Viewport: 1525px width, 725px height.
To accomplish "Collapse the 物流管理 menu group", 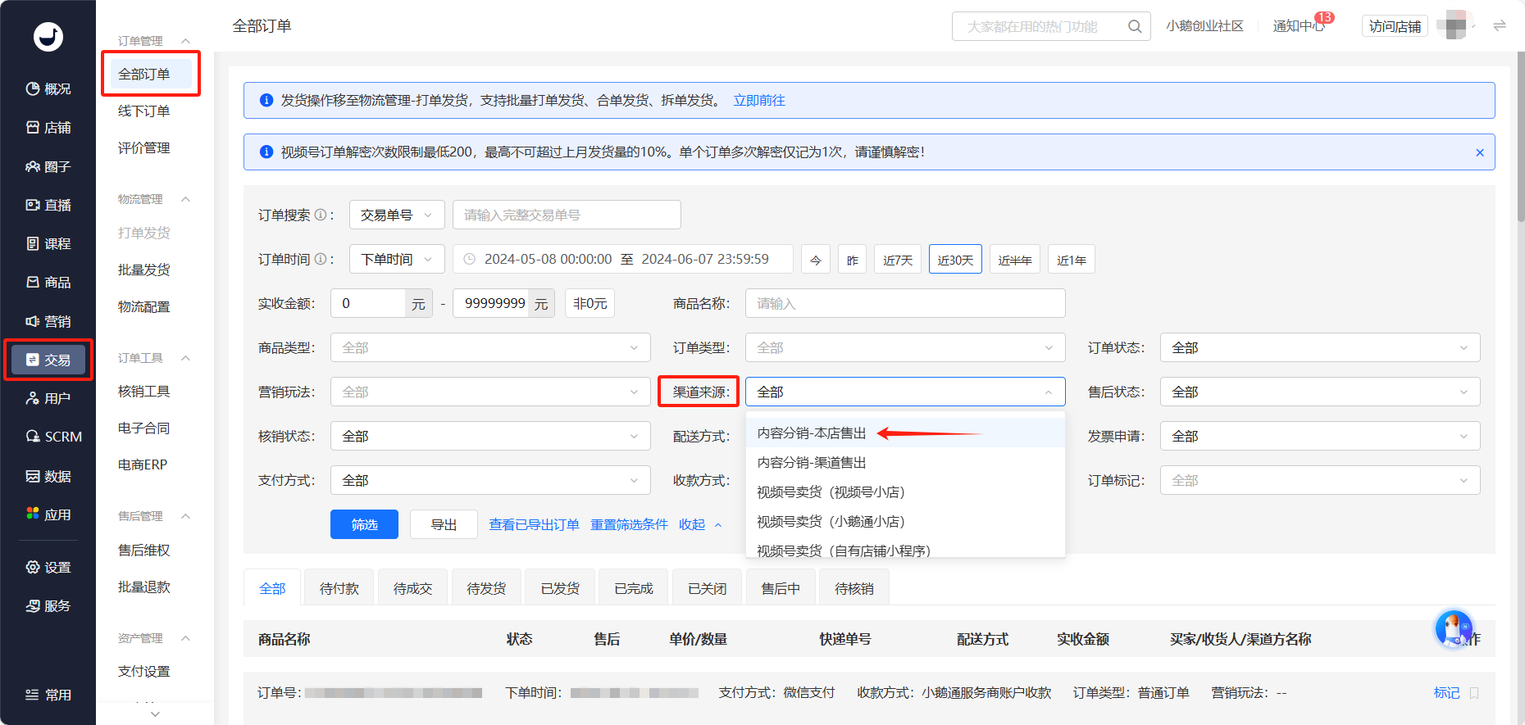I will 185,199.
